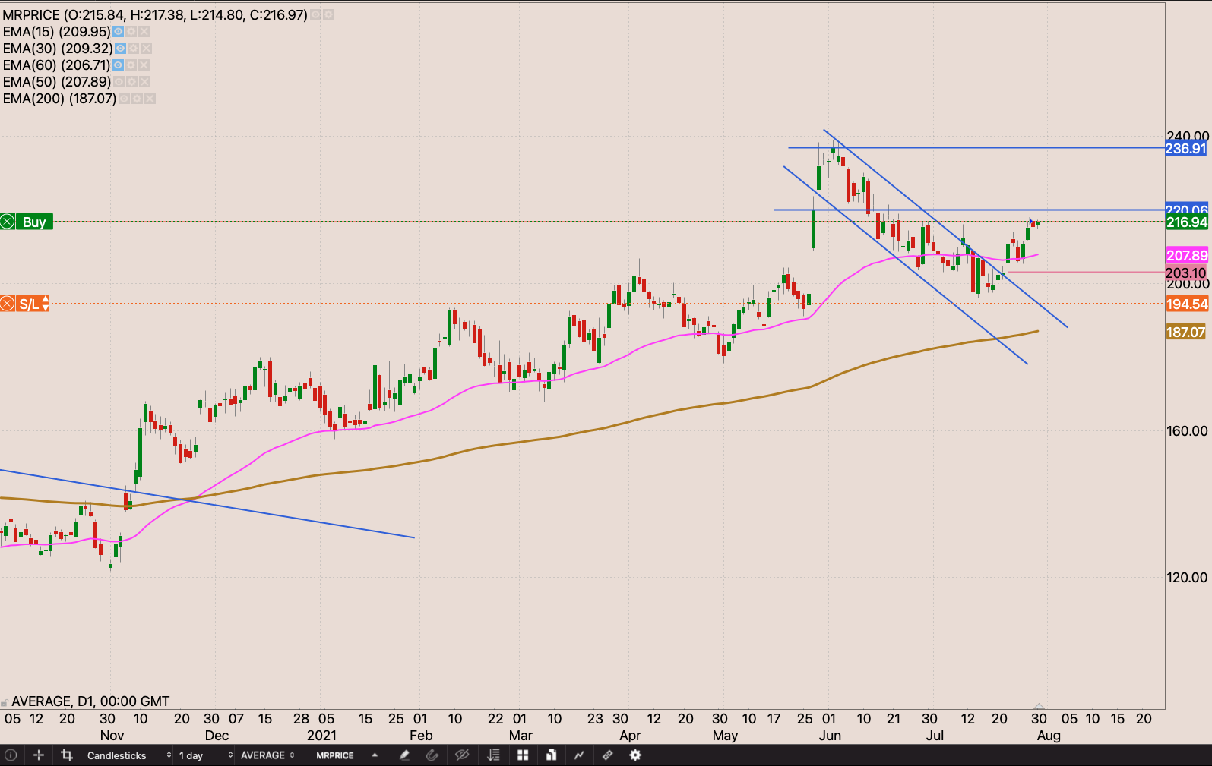The height and width of the screenshot is (766, 1212).
Task: Click the orange S/L stop loss label
Action: pyautogui.click(x=29, y=304)
